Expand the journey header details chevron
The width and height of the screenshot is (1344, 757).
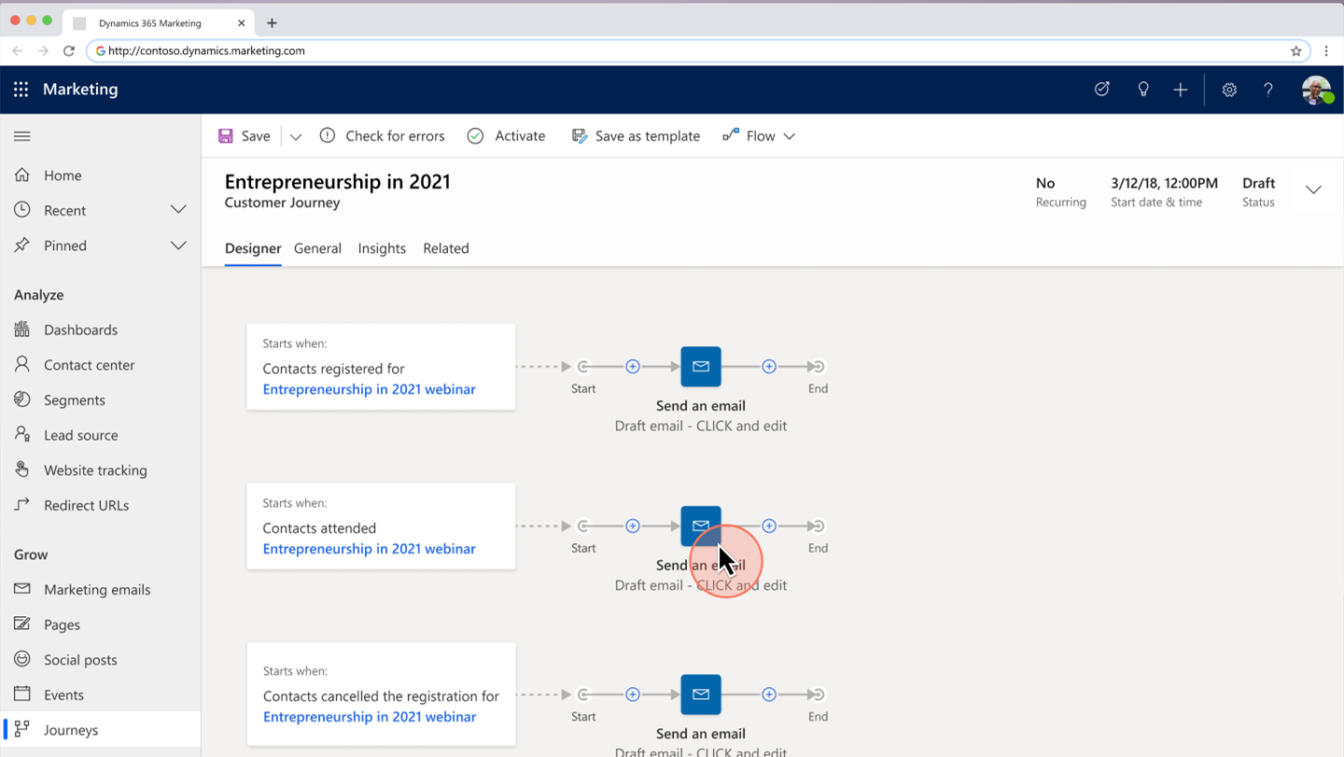1313,189
